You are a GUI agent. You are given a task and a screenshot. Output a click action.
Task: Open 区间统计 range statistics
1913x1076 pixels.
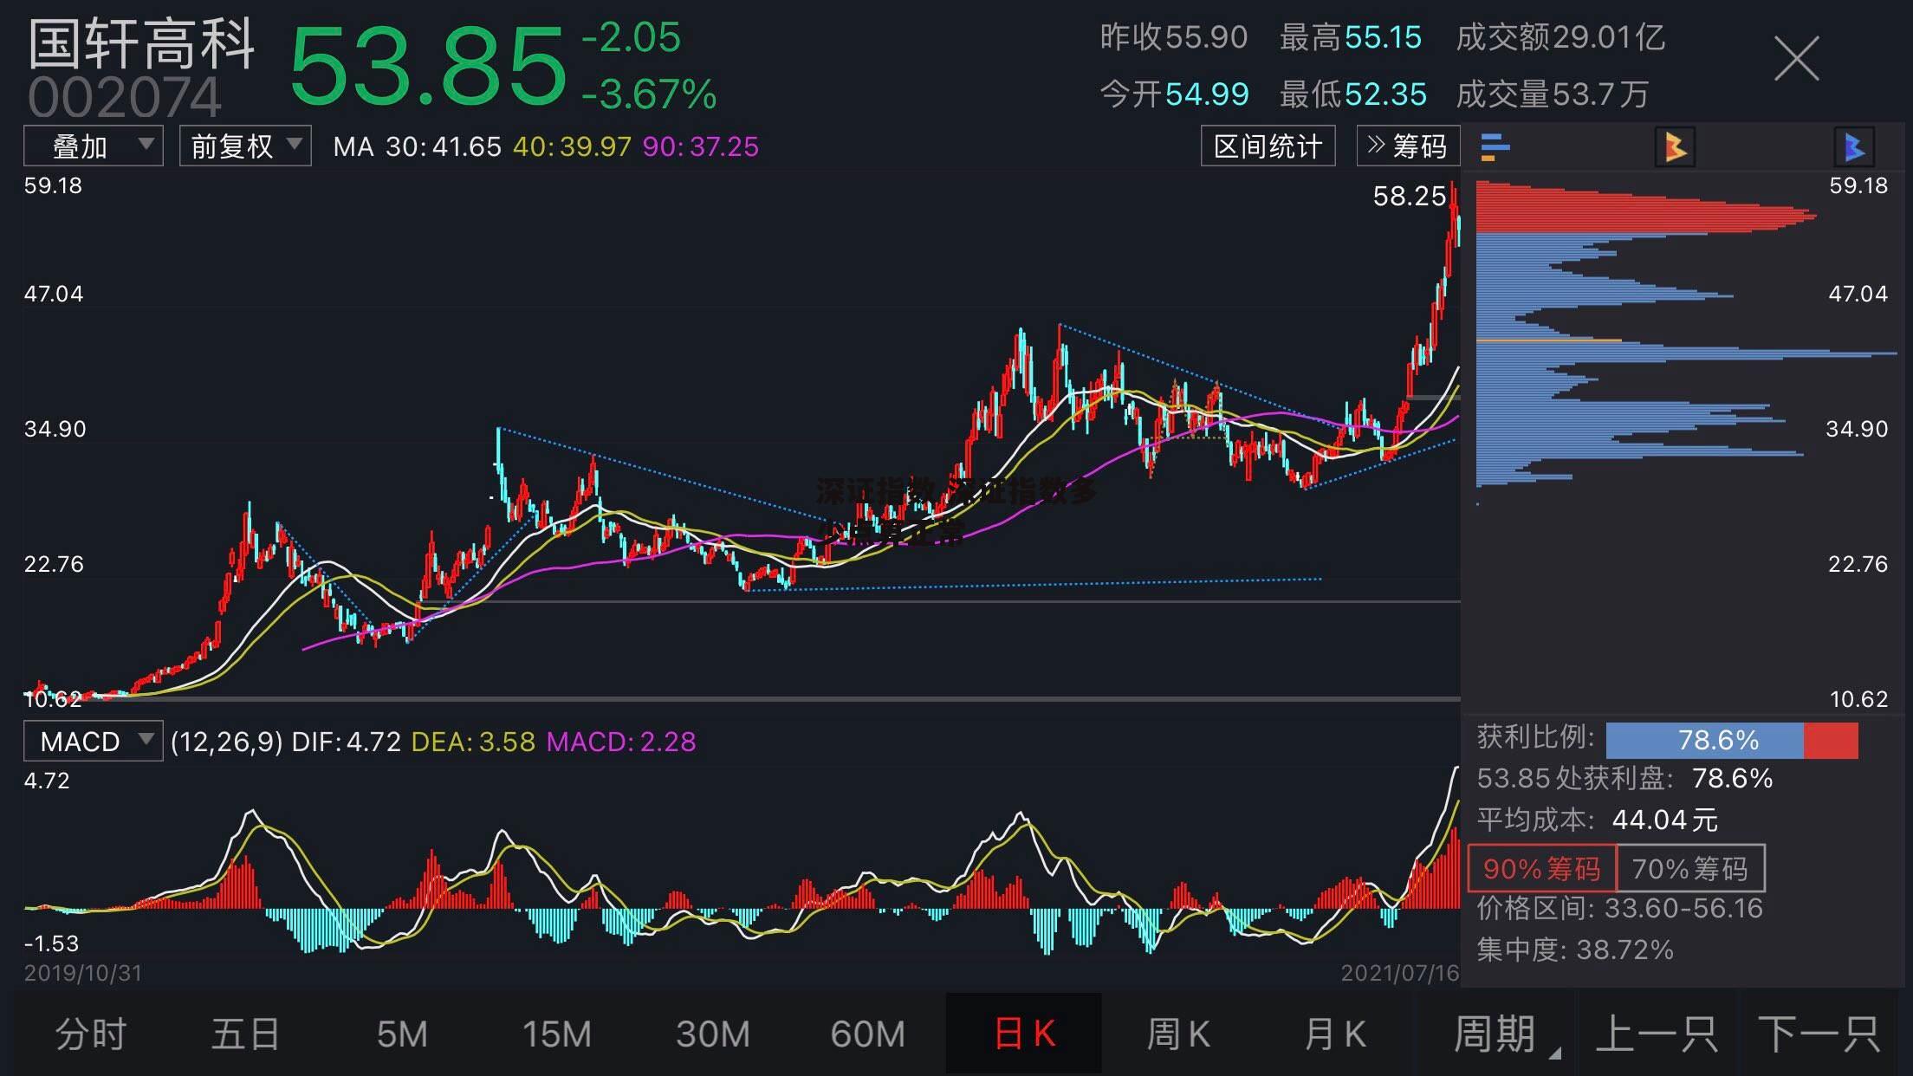1268,146
